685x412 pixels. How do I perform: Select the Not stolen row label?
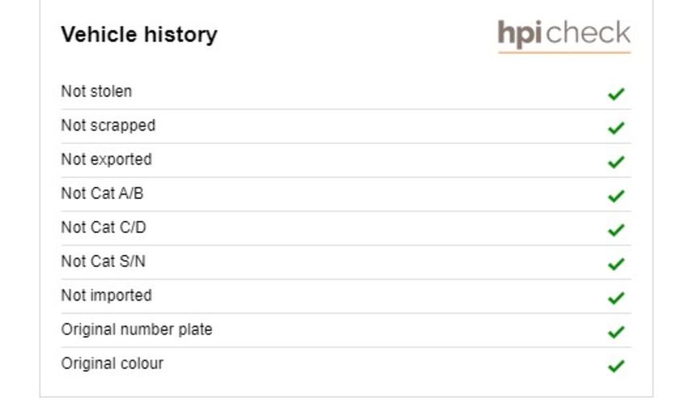tap(96, 91)
